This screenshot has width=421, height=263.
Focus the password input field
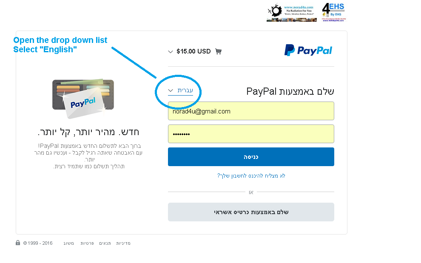251,134
